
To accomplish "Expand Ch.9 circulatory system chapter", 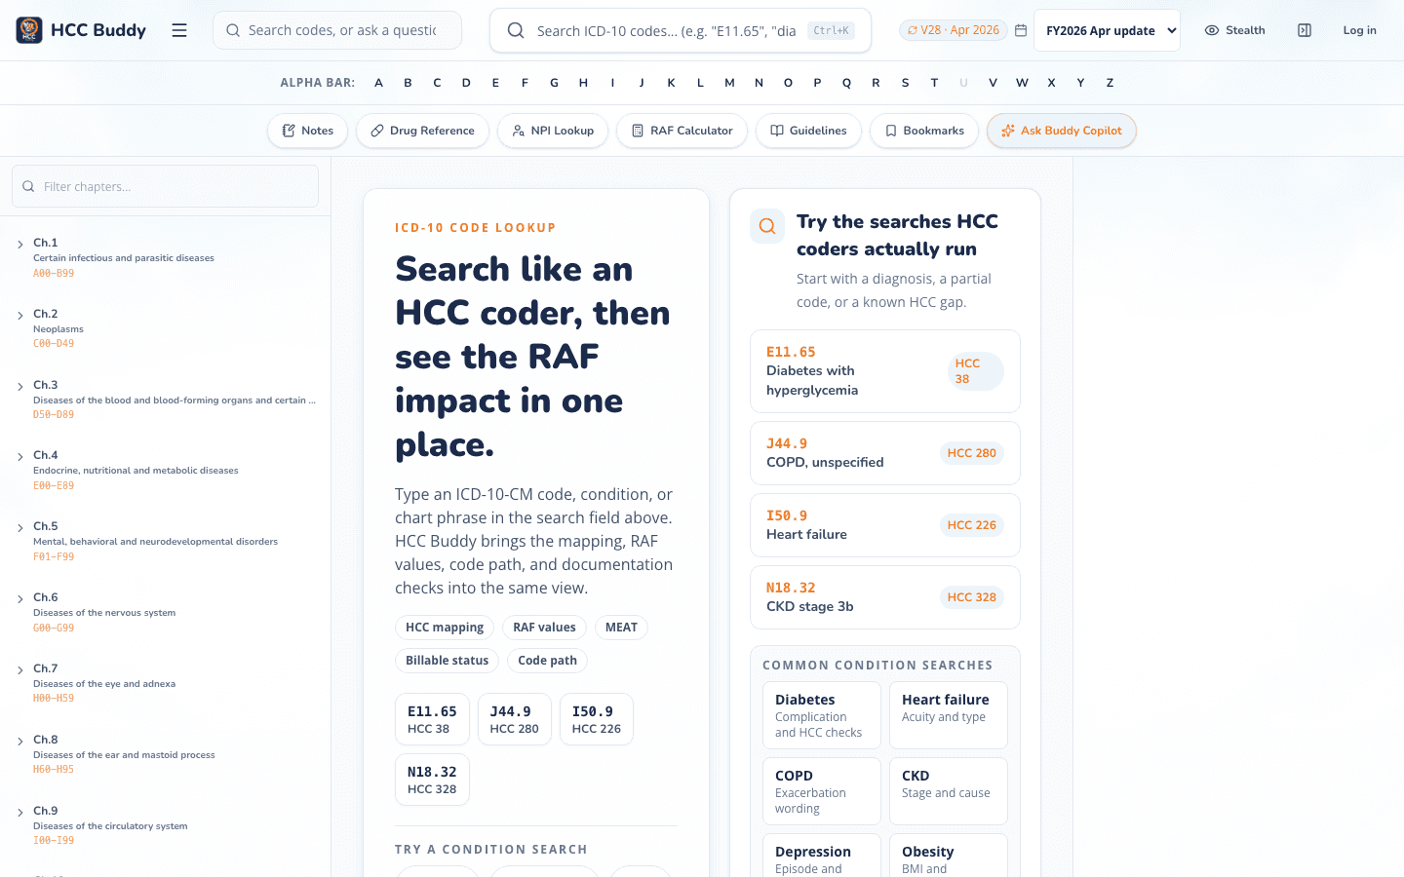I will pyautogui.click(x=166, y=825).
